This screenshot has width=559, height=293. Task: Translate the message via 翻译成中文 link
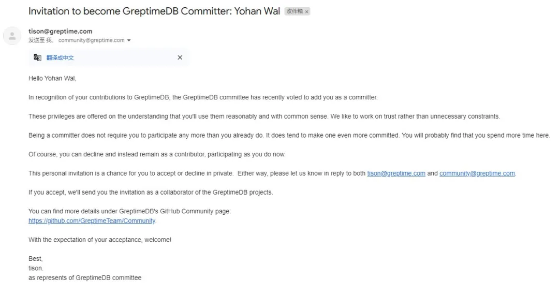[x=60, y=58]
